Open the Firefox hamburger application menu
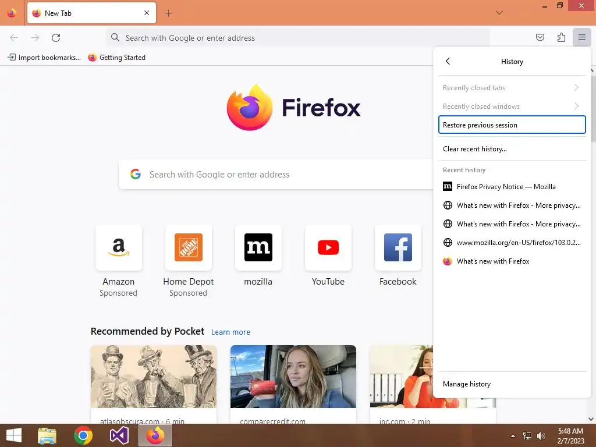This screenshot has width=596, height=447. (581, 37)
